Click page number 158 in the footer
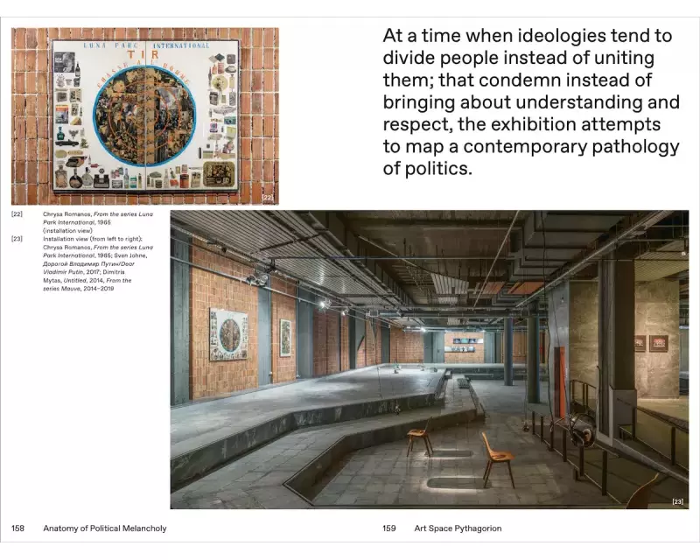This screenshot has height=560, width=700. tap(18, 528)
